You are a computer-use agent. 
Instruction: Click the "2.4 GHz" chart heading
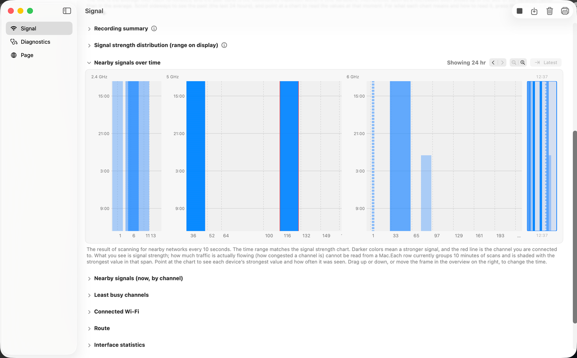pos(99,77)
